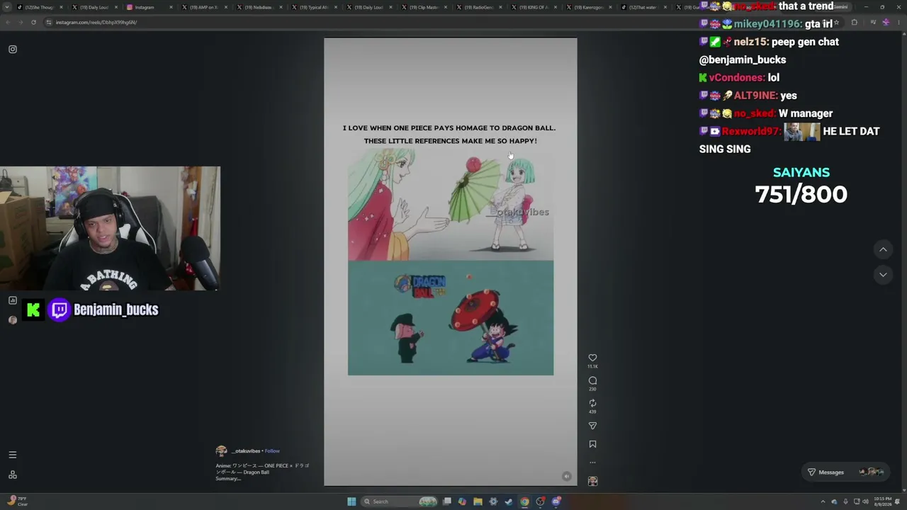Play or pause the One Piece reel video

pyautogui.click(x=451, y=262)
